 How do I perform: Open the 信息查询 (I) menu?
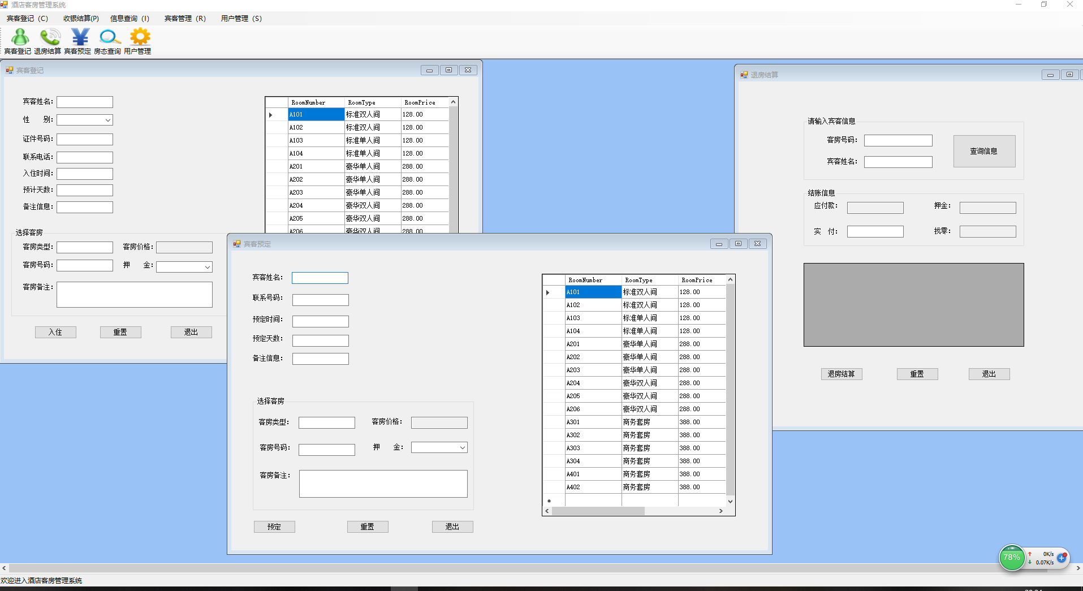pos(130,19)
